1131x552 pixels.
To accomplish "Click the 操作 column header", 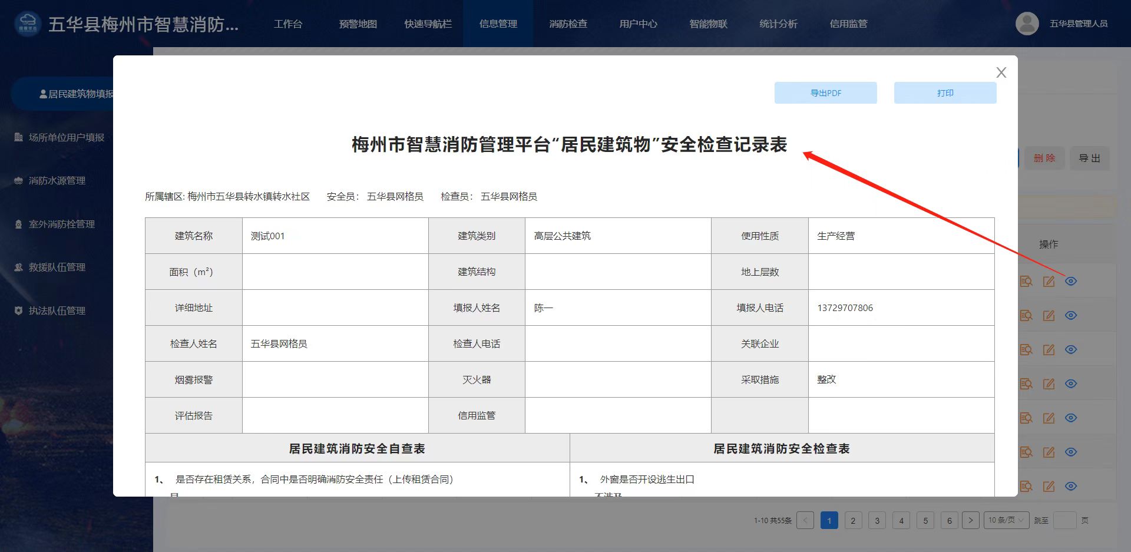I will point(1048,244).
